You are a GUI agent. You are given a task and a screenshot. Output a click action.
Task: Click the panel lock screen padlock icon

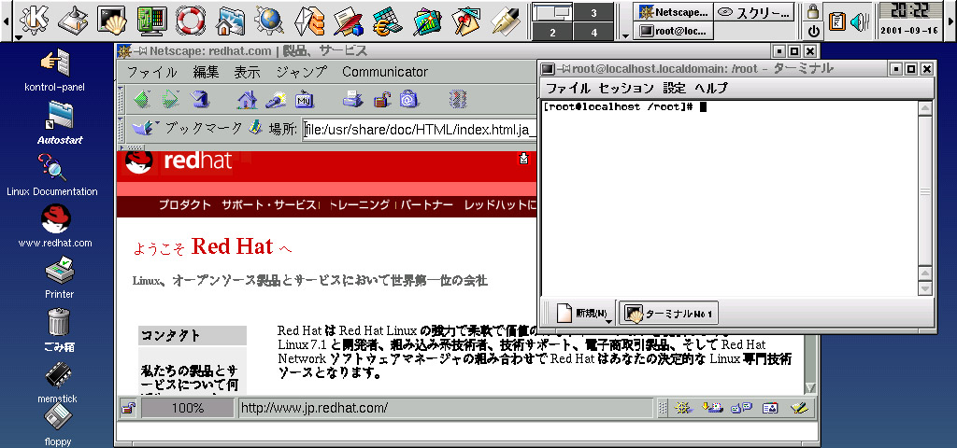pyautogui.click(x=813, y=11)
